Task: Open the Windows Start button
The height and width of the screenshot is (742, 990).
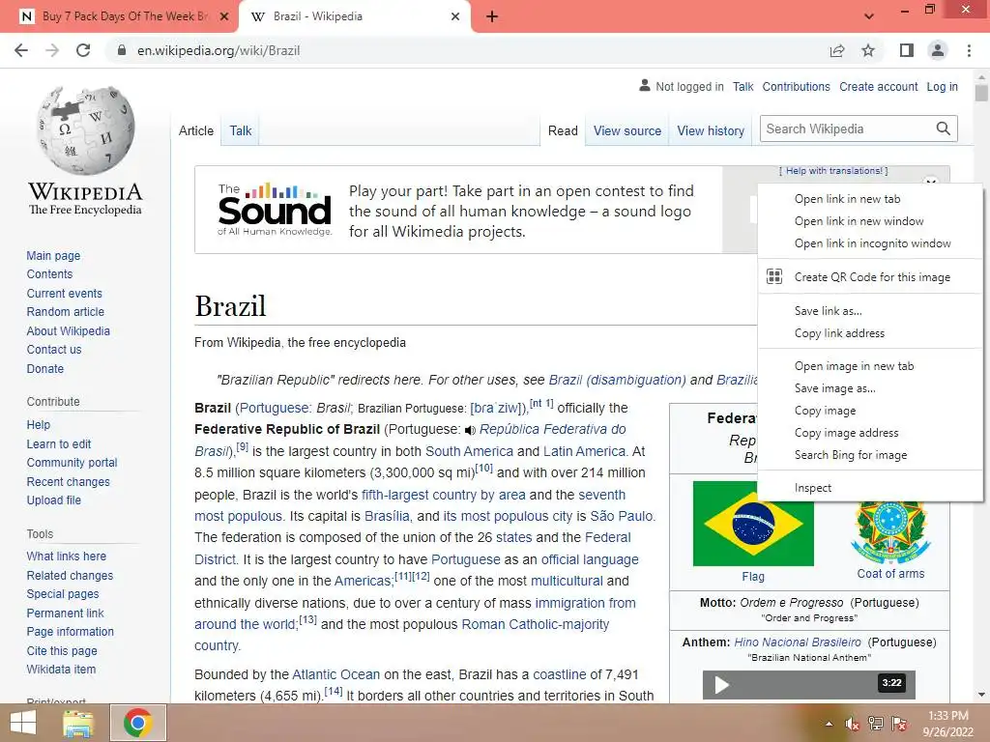Action: [23, 723]
